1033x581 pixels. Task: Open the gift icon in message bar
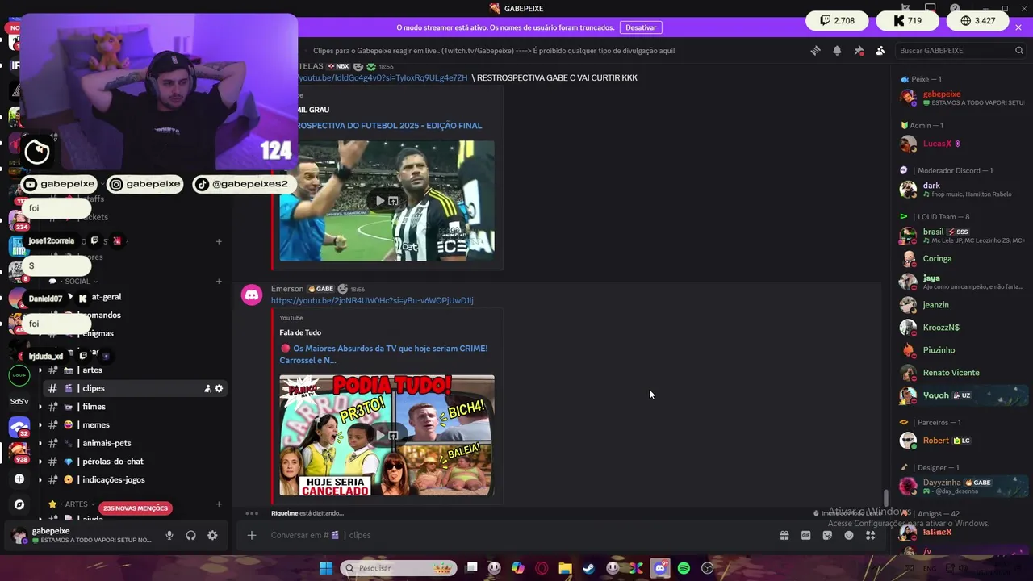[x=784, y=535]
